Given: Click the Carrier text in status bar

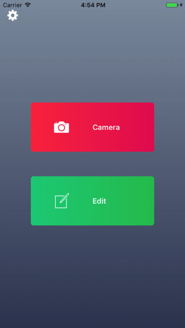Looking at the screenshot, I should click(x=12, y=5).
